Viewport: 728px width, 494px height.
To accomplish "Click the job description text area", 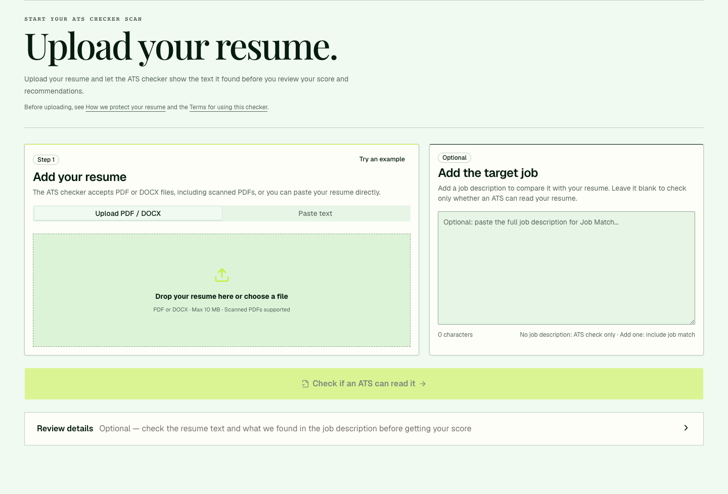I will pyautogui.click(x=566, y=268).
